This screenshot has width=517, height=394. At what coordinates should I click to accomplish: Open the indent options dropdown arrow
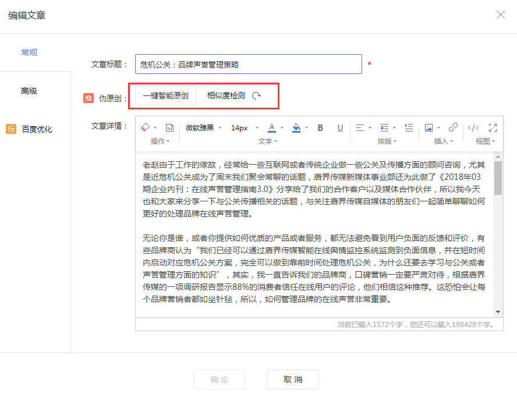(x=394, y=128)
